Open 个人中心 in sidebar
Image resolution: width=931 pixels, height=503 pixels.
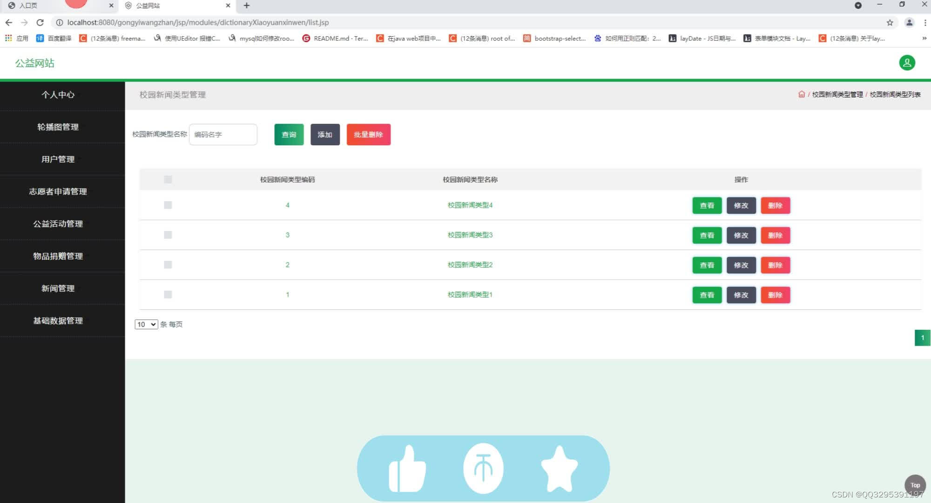pos(58,95)
